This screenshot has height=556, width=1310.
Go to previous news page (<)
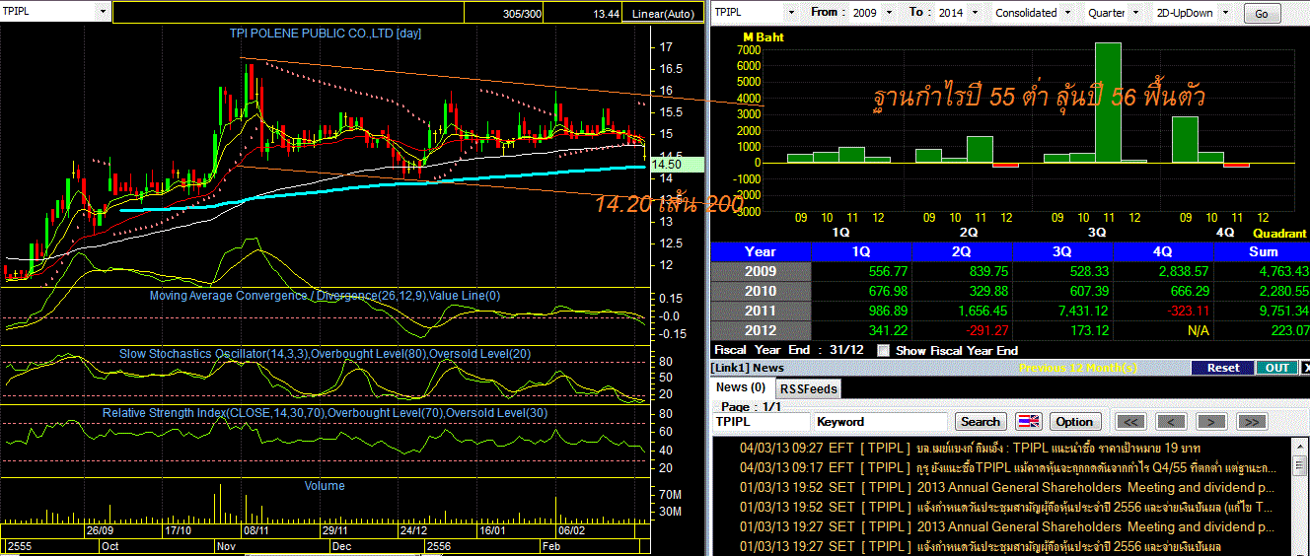coord(1171,421)
